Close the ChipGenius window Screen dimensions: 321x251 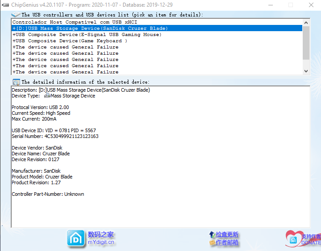pos(311,5)
